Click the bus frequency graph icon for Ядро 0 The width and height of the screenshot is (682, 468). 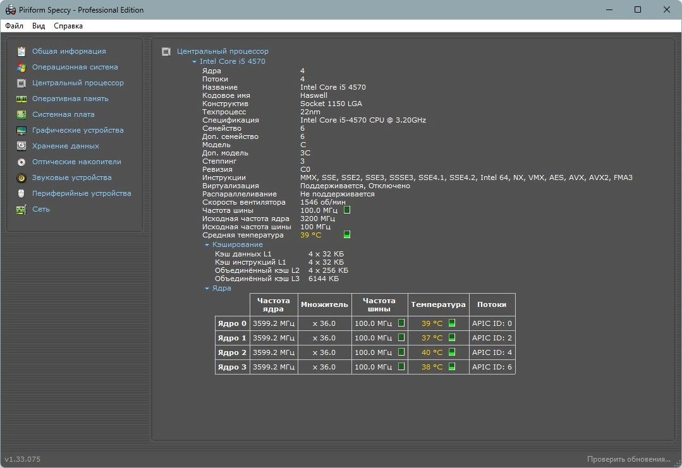pyautogui.click(x=401, y=323)
